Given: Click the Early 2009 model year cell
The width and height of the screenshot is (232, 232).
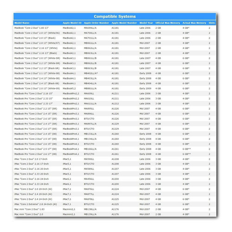Looking at the screenshot, I should [x=145, y=88].
